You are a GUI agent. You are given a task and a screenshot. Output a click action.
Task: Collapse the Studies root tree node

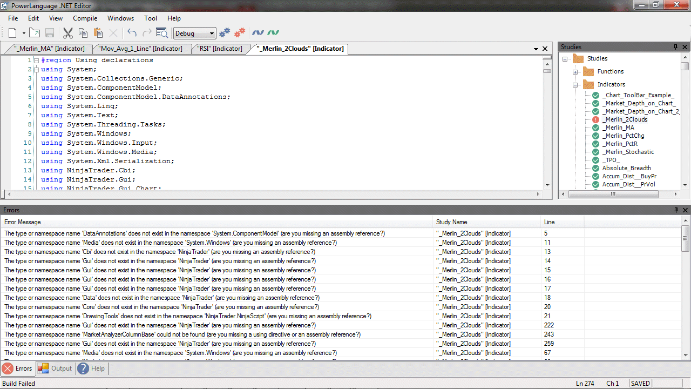[x=565, y=59]
